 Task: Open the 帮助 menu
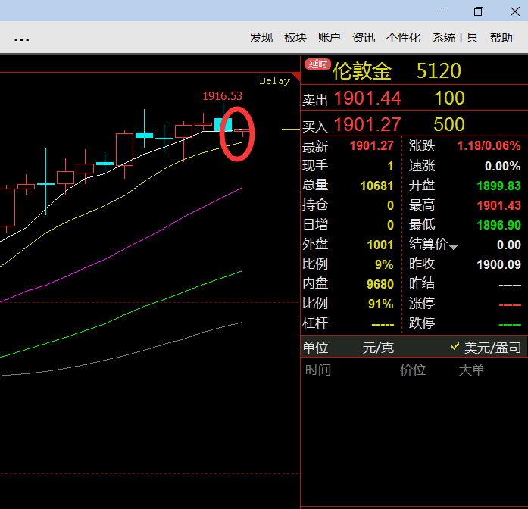pyautogui.click(x=501, y=38)
